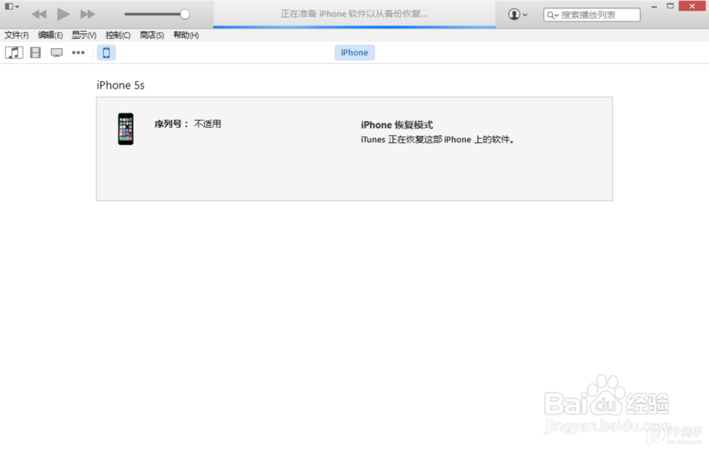The width and height of the screenshot is (709, 450).
Task: Minimize the iTunes window
Action: [x=654, y=6]
